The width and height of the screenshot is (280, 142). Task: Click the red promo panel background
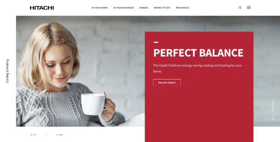[x=199, y=110]
